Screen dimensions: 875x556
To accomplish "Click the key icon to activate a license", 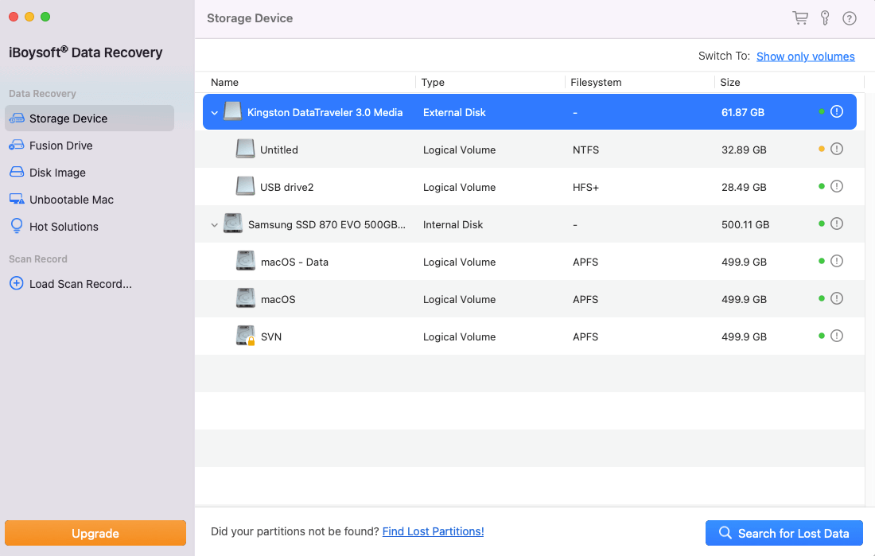I will click(824, 17).
